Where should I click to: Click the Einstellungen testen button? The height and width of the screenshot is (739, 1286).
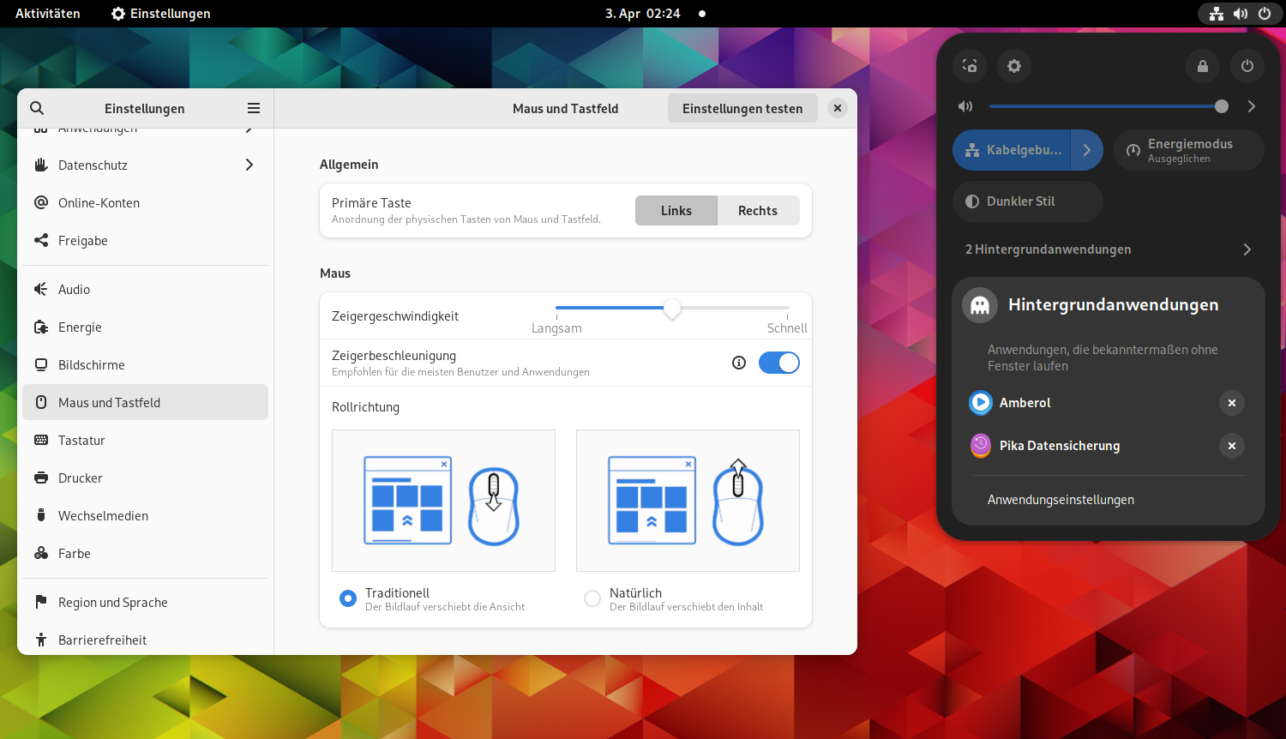[742, 109]
